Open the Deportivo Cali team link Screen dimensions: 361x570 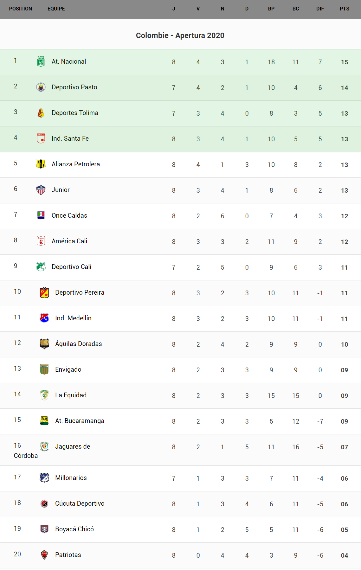coord(71,267)
